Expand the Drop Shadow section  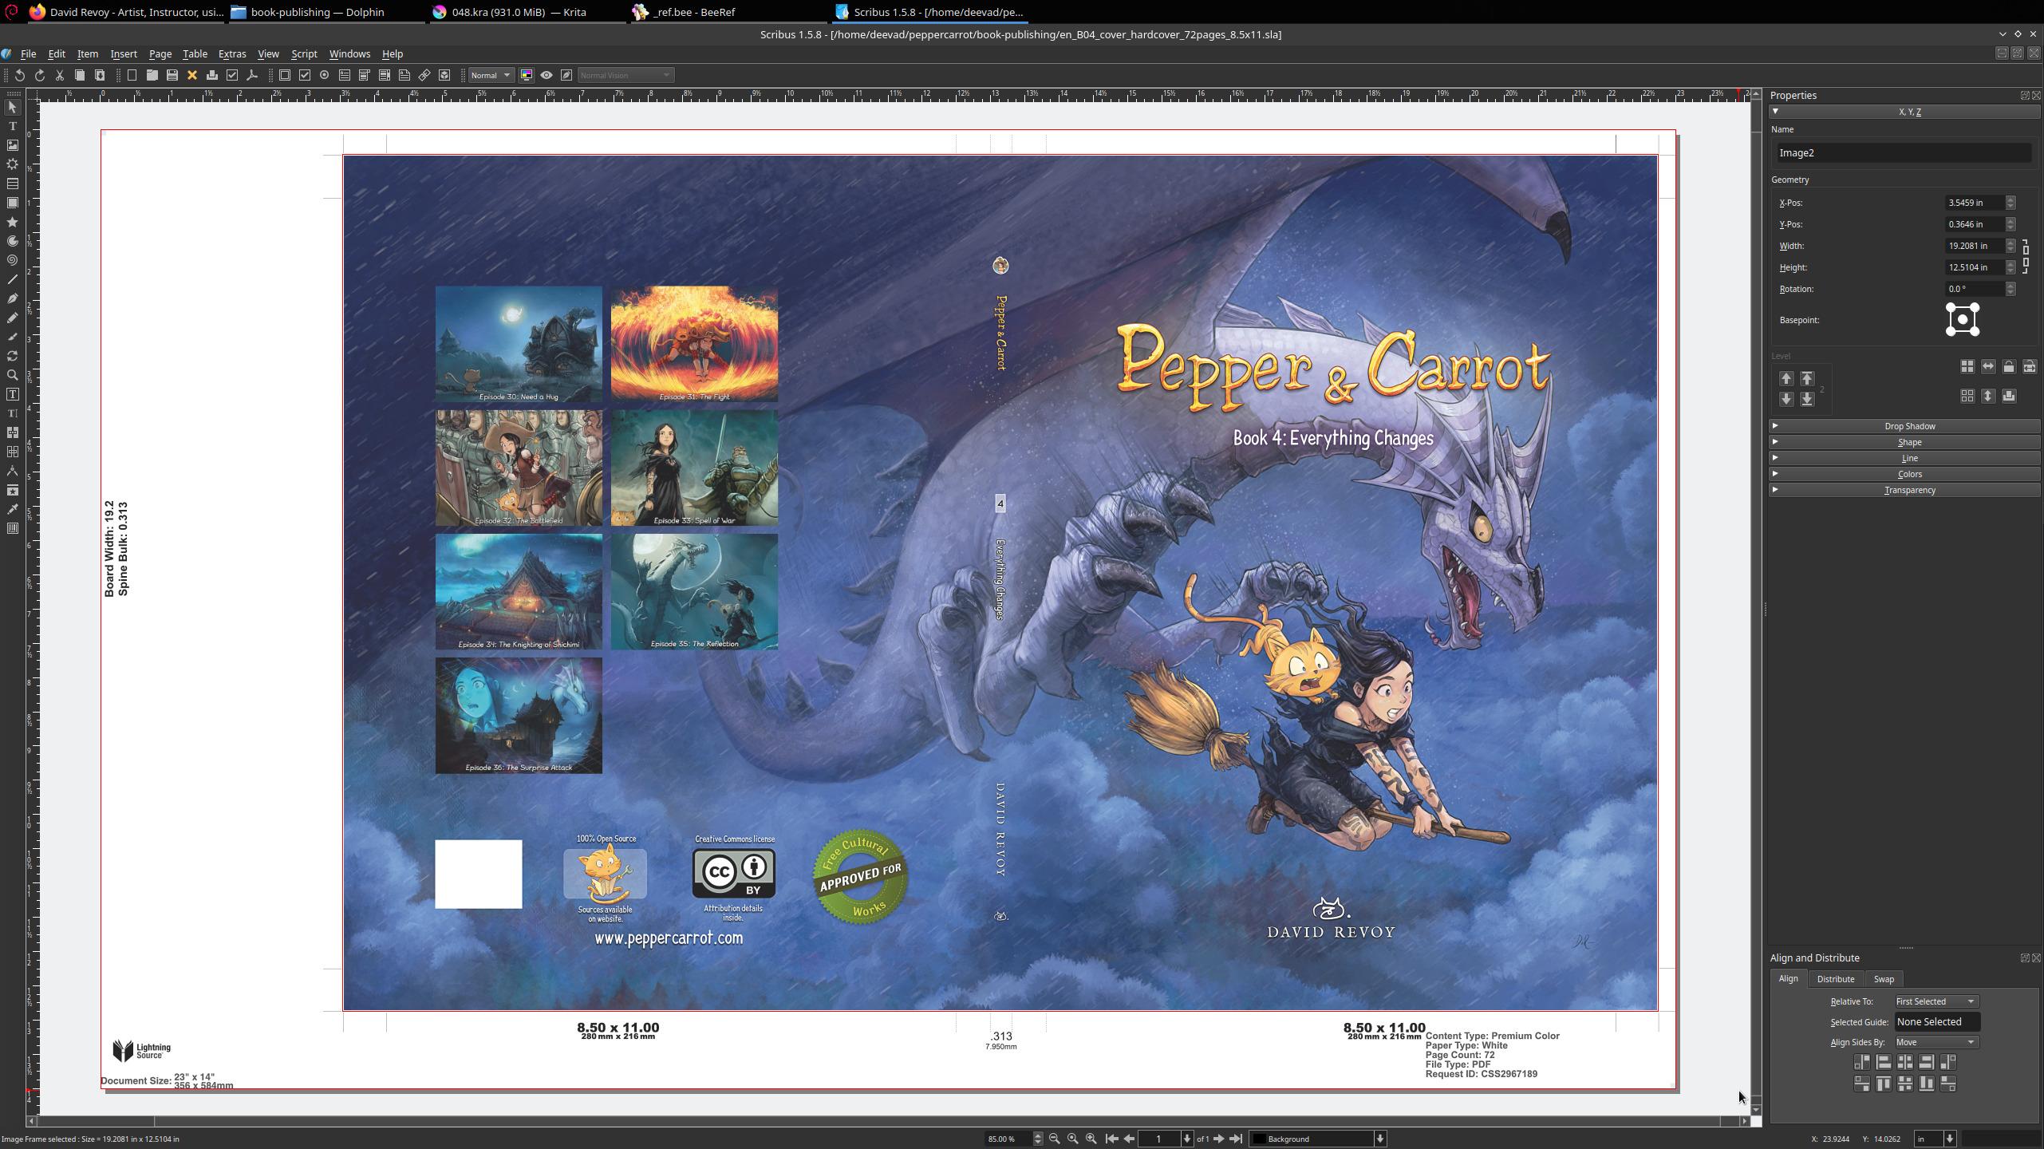pos(1908,426)
